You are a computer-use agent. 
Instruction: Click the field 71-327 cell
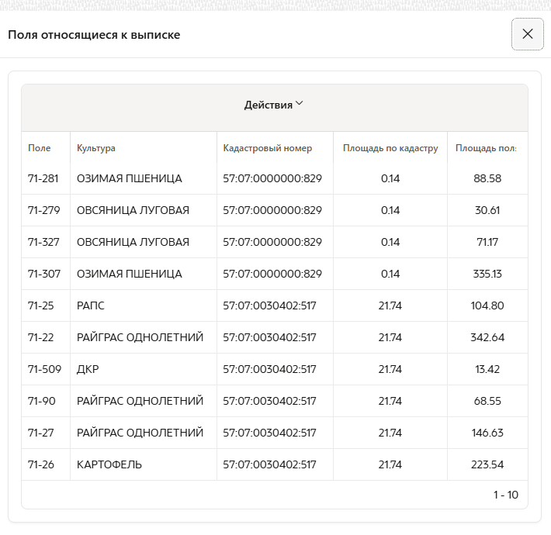pos(41,242)
